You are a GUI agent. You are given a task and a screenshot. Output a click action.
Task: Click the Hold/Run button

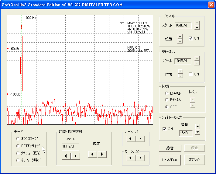point(170,160)
